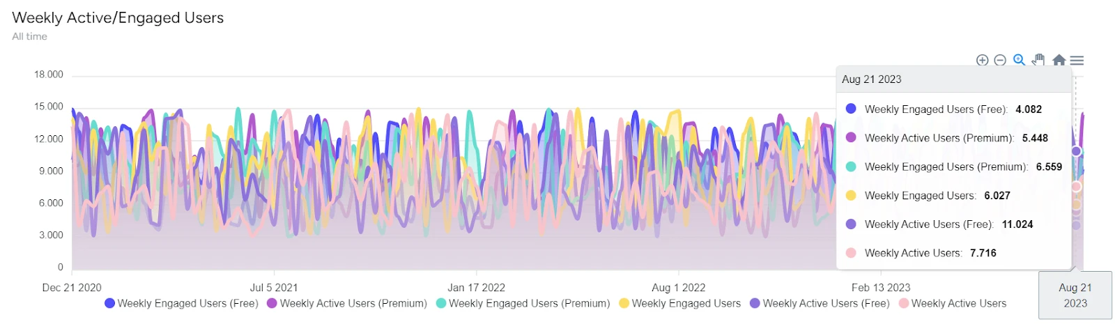Click the 7.716 value in tooltip

coord(983,253)
